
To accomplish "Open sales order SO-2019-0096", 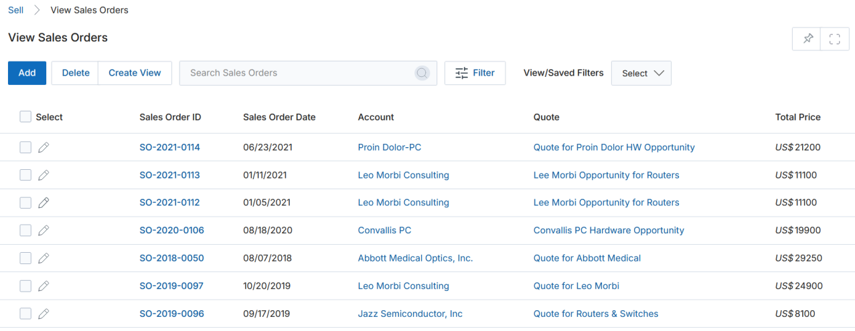I will pos(171,314).
